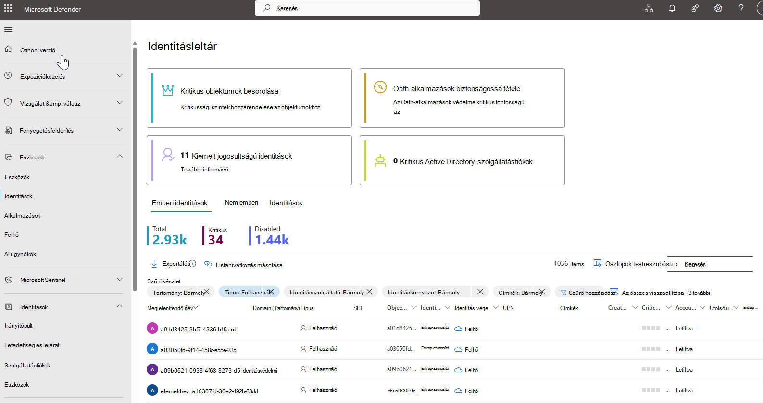Viewport: 763px width, 403px height.
Task: Click the crown icon on Kritikus objektumok card
Action: (x=168, y=90)
